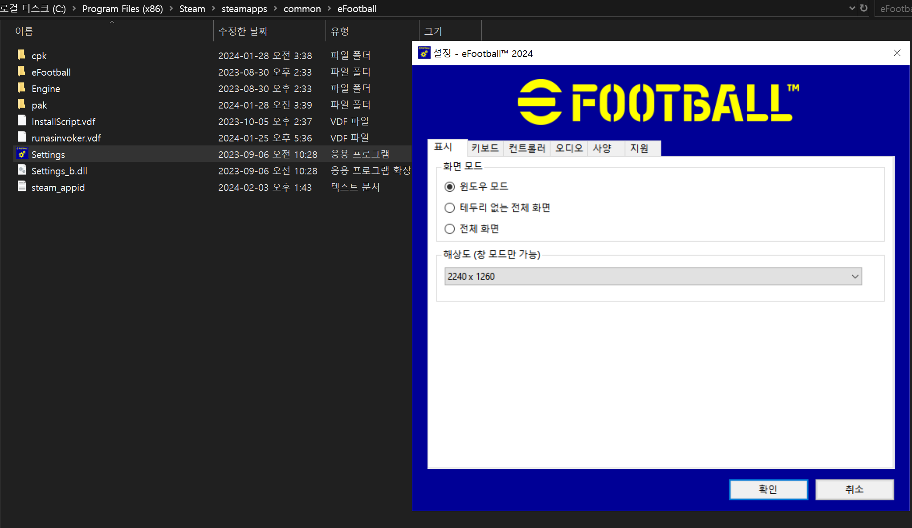Image resolution: width=912 pixels, height=528 pixels.
Task: Select the cpk folder name
Action: (x=39, y=56)
